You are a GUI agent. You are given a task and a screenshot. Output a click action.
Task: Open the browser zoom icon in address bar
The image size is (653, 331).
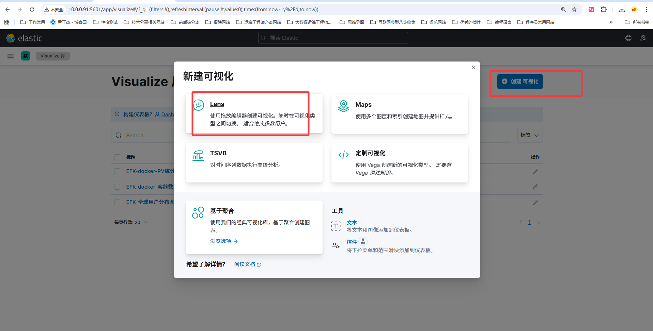point(563,10)
